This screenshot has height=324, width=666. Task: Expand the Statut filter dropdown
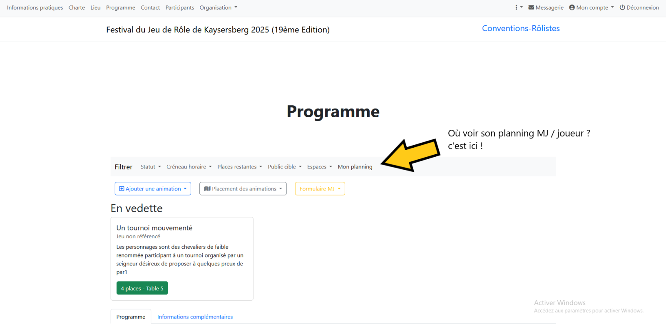coord(150,167)
